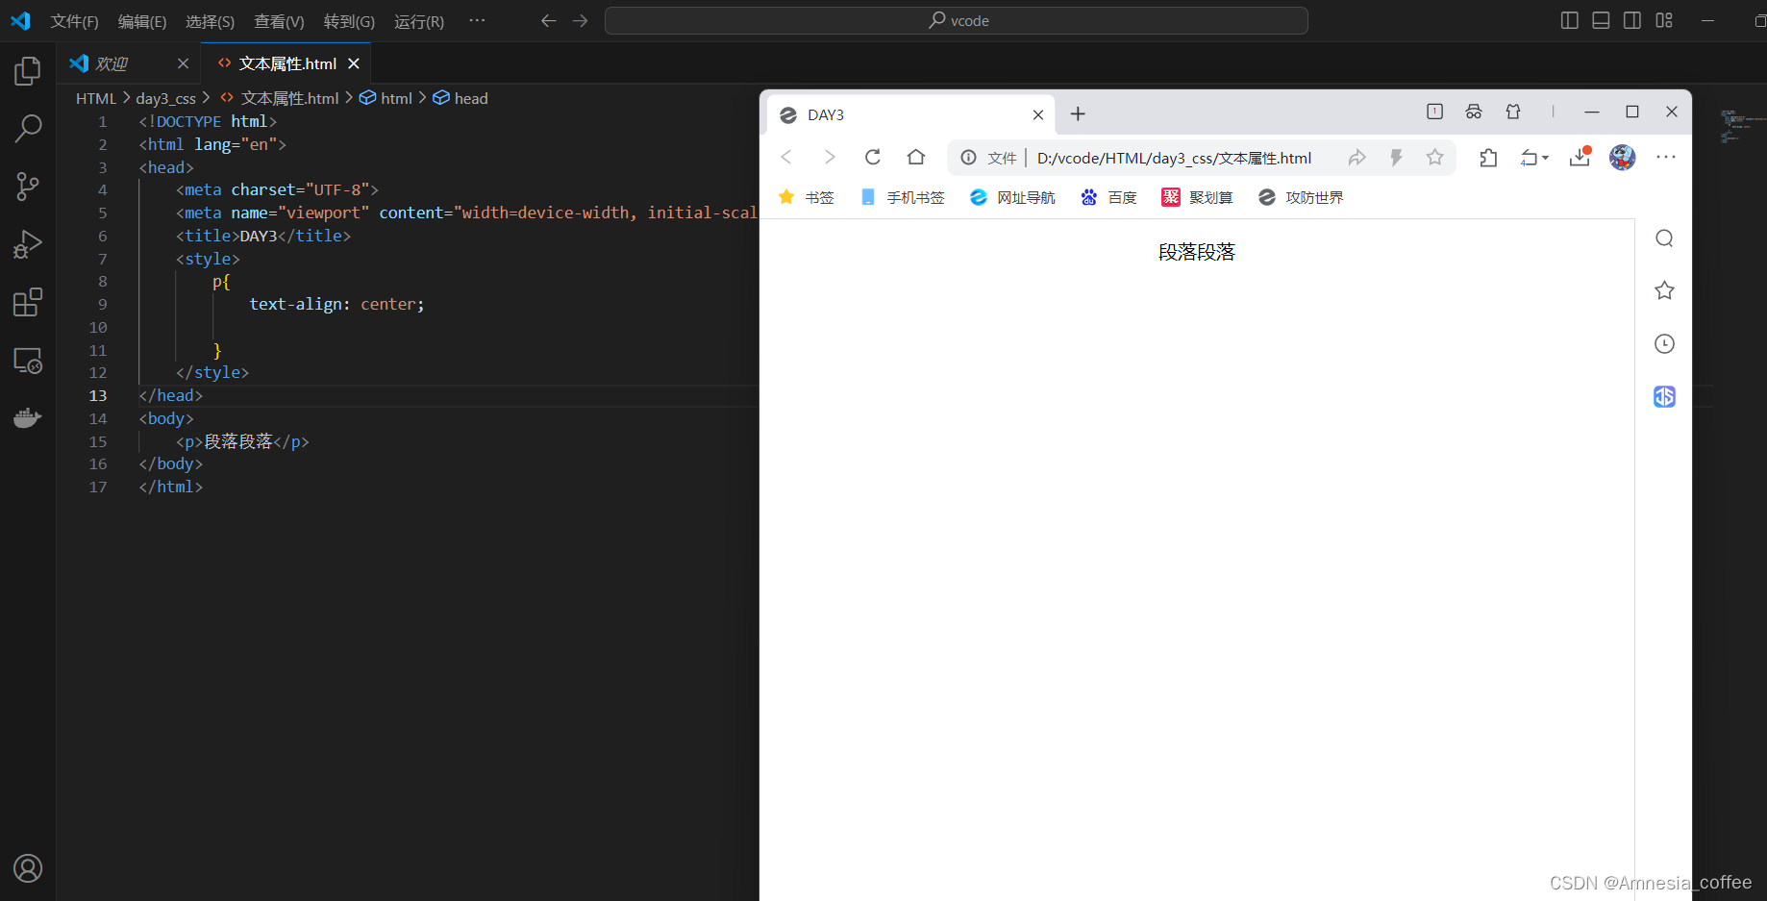Click head element breadcrumb

pos(460,98)
